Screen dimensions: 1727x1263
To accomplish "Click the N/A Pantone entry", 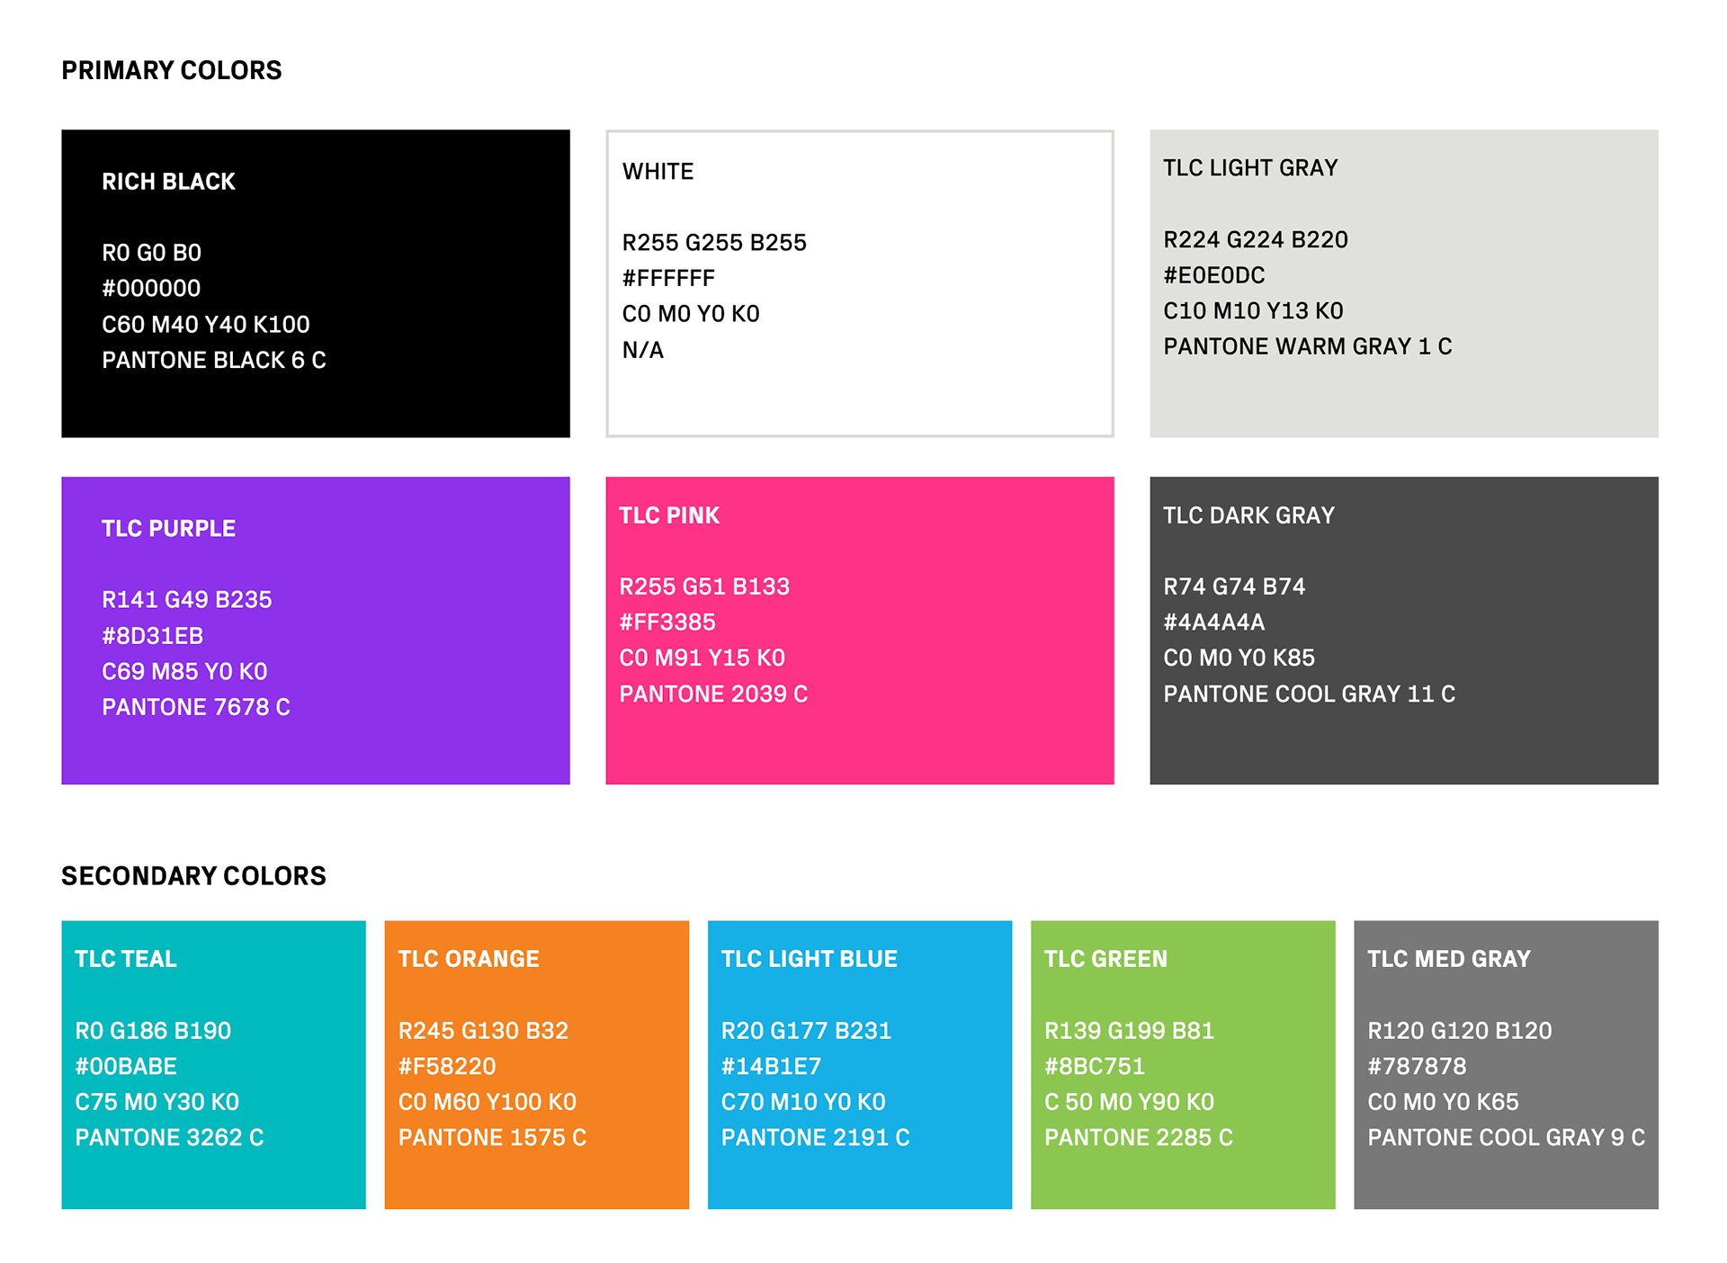I will [x=643, y=349].
